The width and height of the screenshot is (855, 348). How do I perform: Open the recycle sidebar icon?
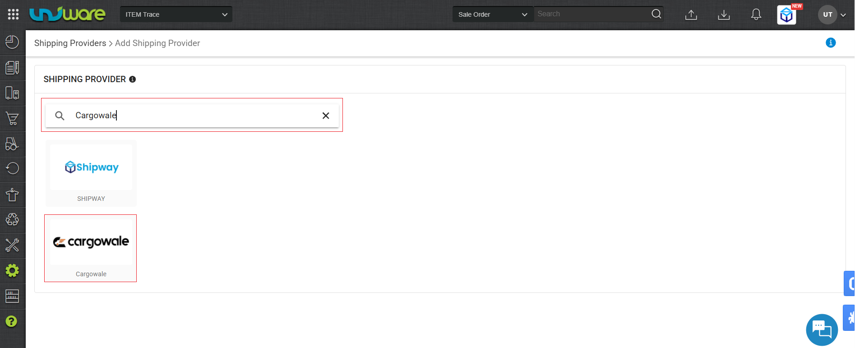point(12,219)
